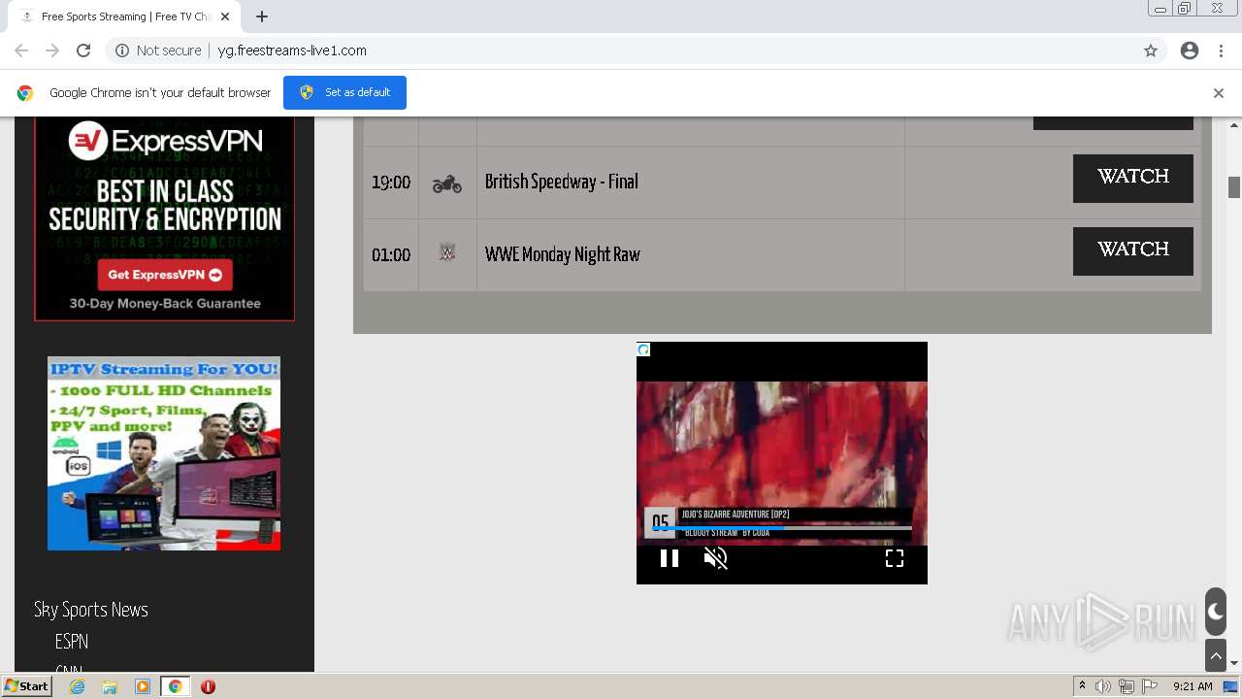
Task: Reload the current page
Action: [83, 50]
